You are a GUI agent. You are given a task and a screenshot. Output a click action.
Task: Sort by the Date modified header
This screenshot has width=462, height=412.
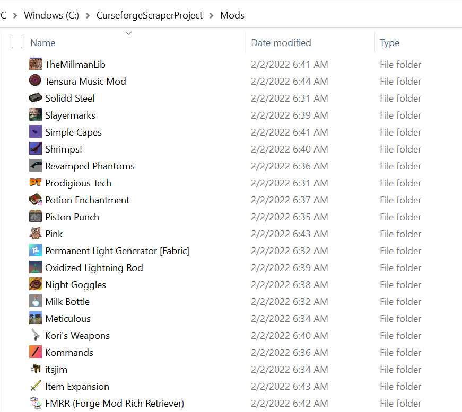point(281,43)
